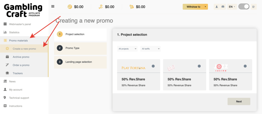Select the Play Fortuna project radio button

coord(153,66)
